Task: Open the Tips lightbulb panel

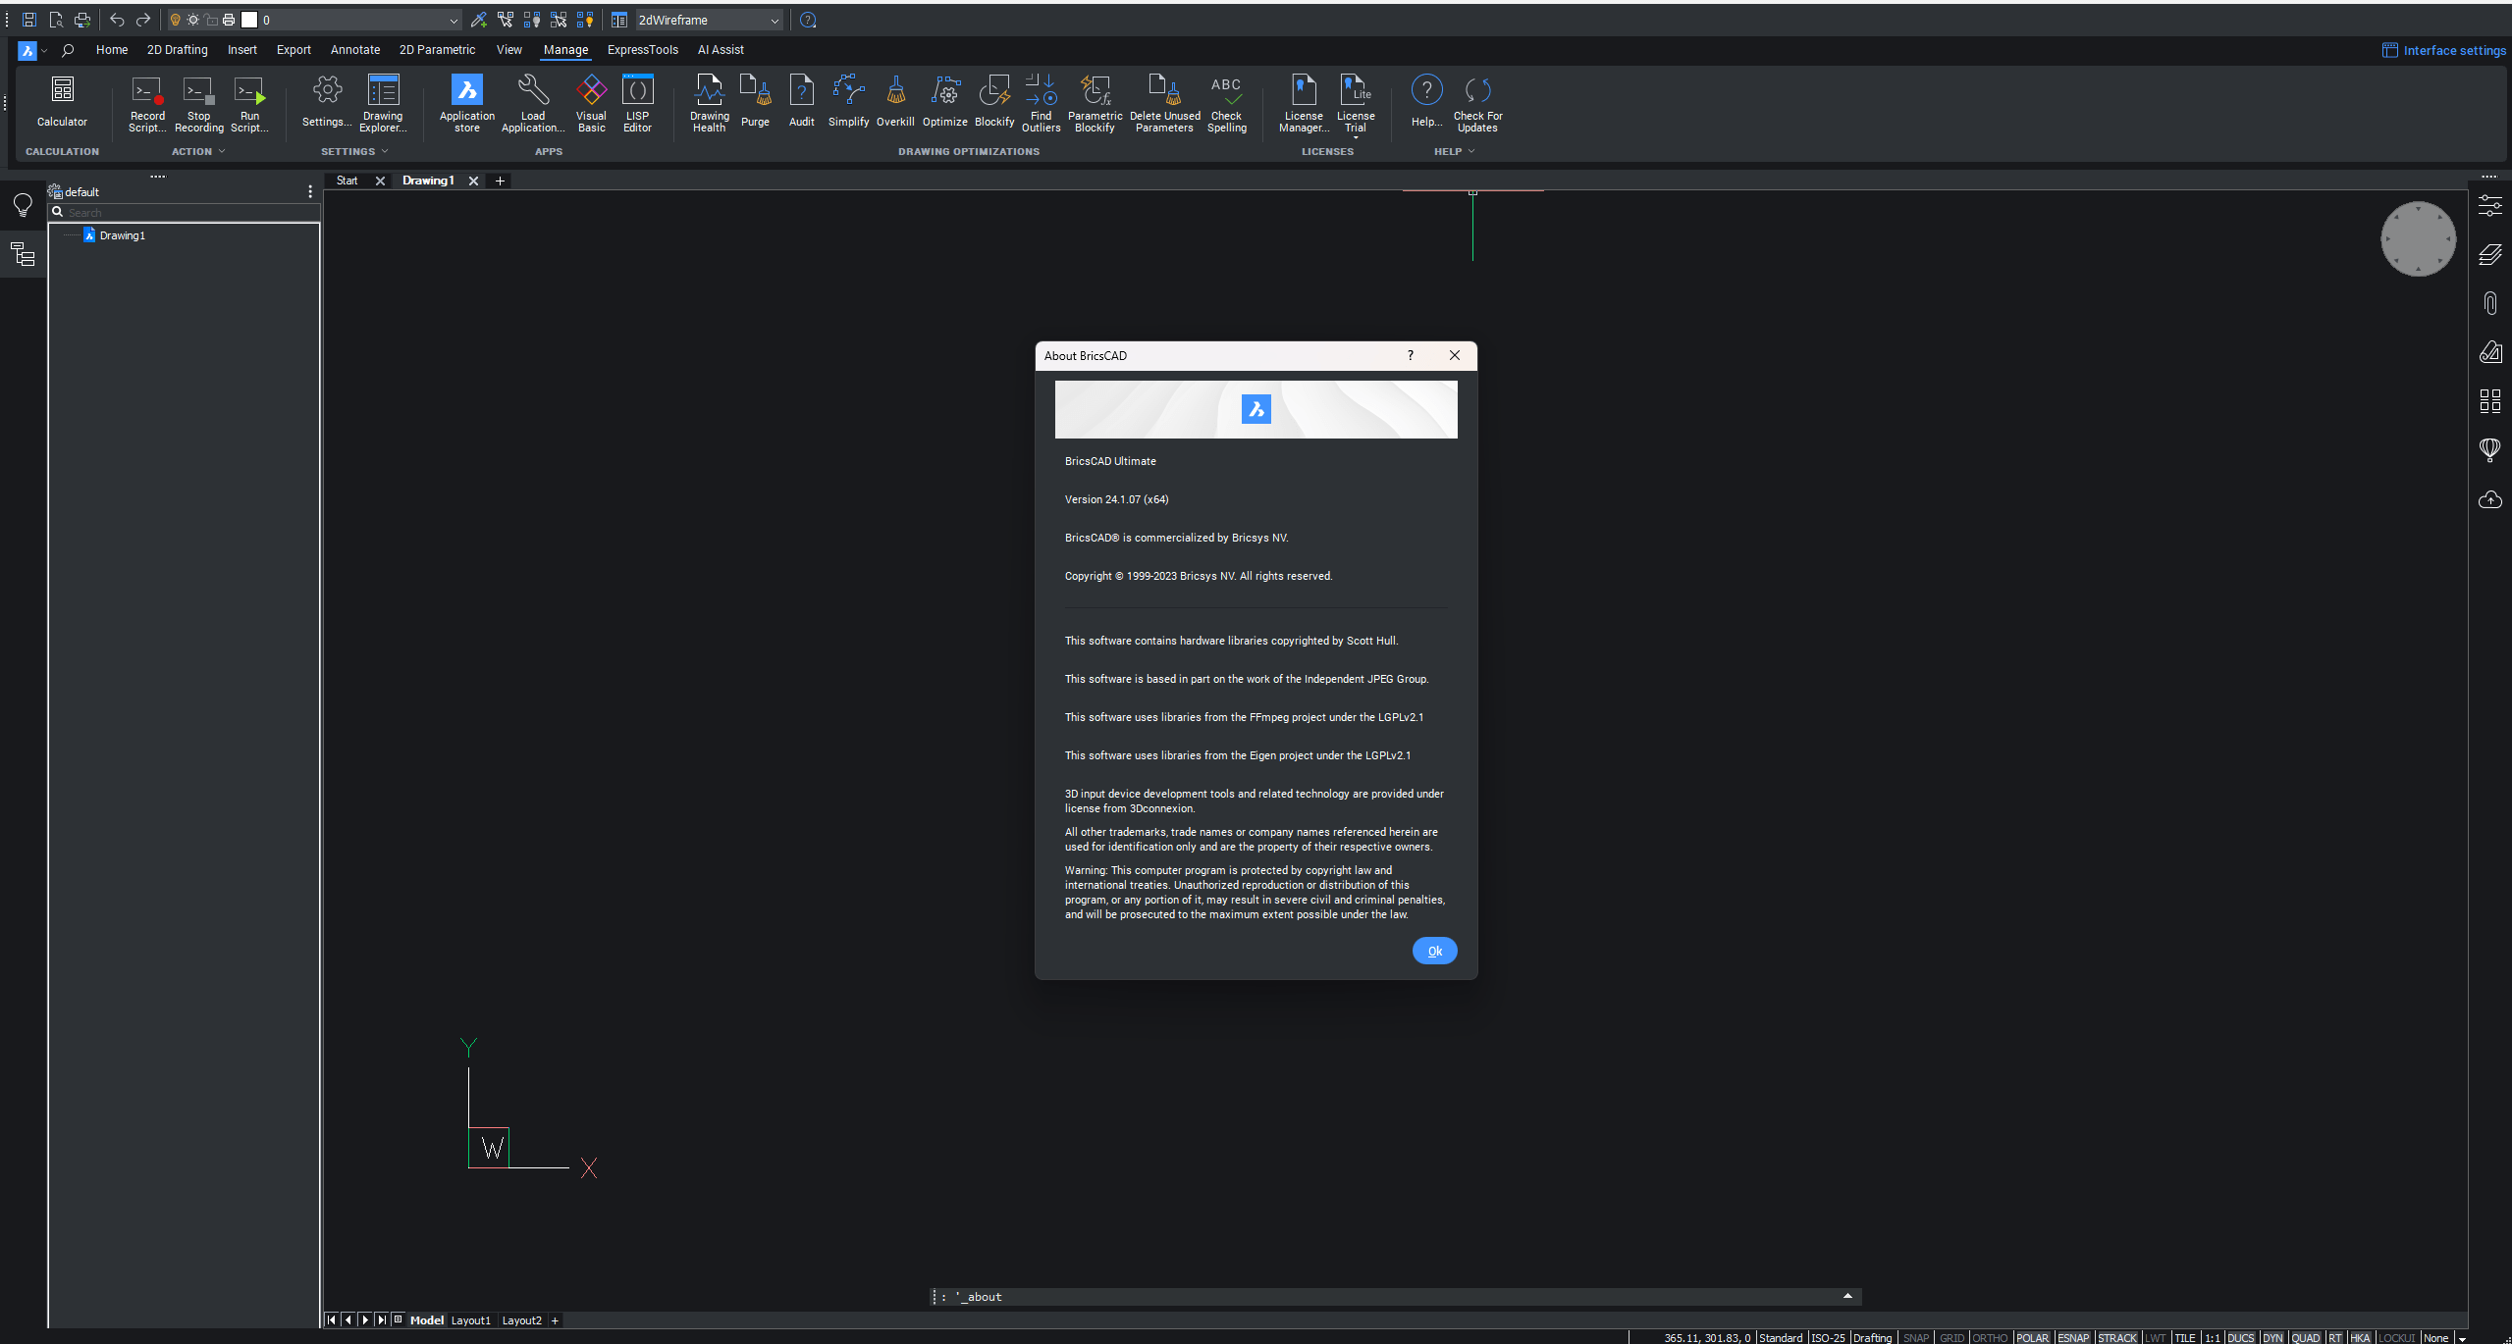Action: click(x=23, y=205)
